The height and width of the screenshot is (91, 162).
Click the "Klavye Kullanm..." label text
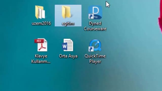click(x=41, y=59)
